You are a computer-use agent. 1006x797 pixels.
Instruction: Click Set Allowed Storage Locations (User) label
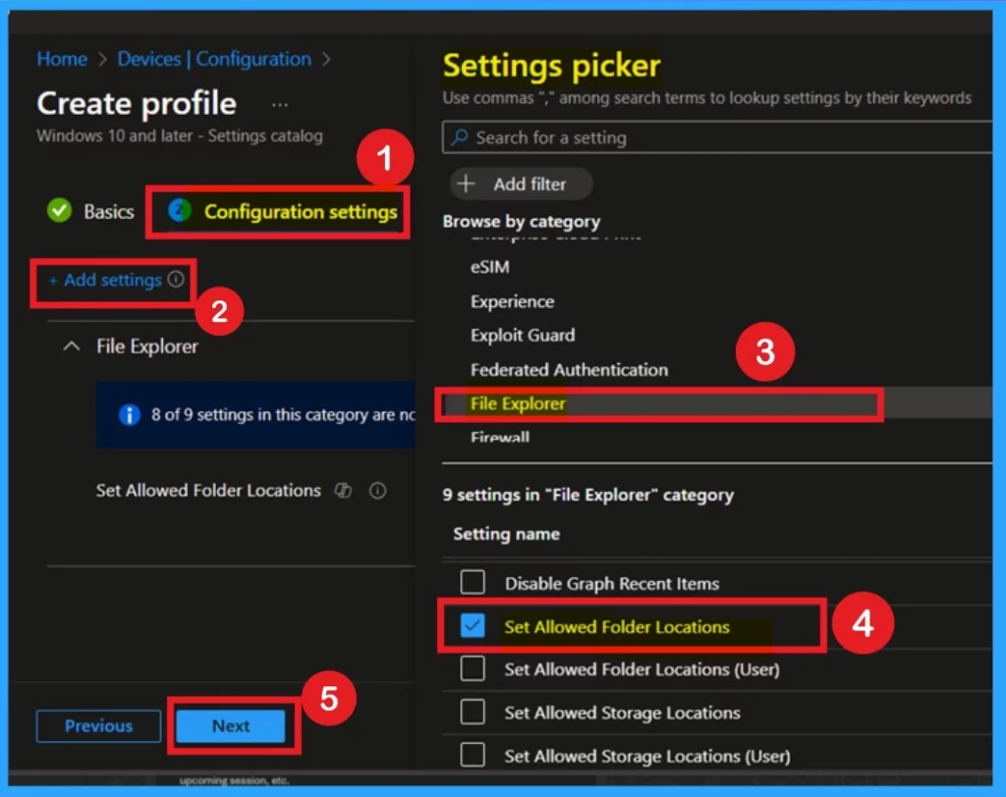[x=647, y=756]
